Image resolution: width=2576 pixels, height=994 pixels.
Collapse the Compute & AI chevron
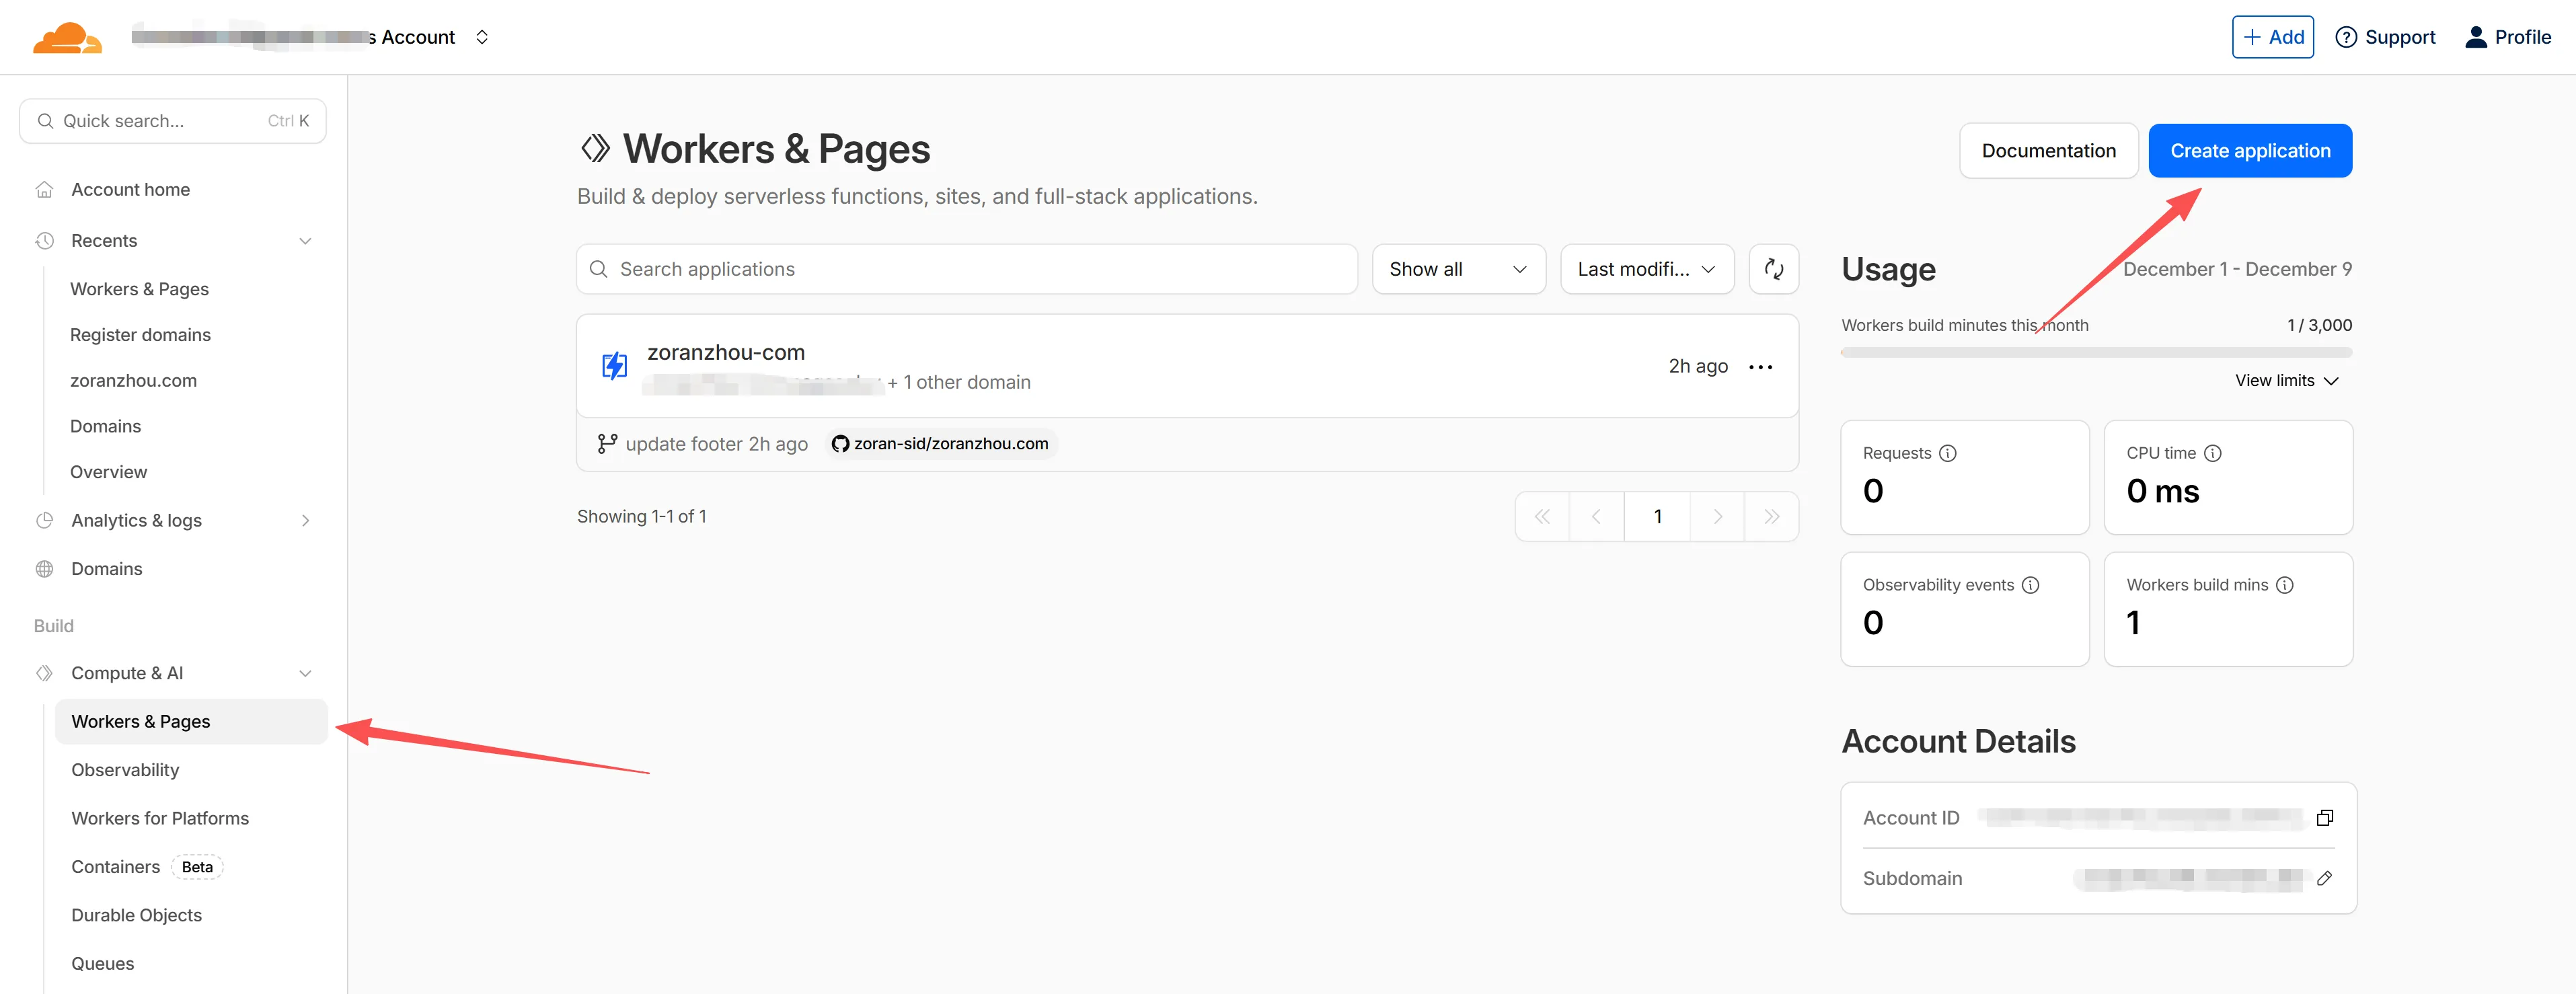305,674
